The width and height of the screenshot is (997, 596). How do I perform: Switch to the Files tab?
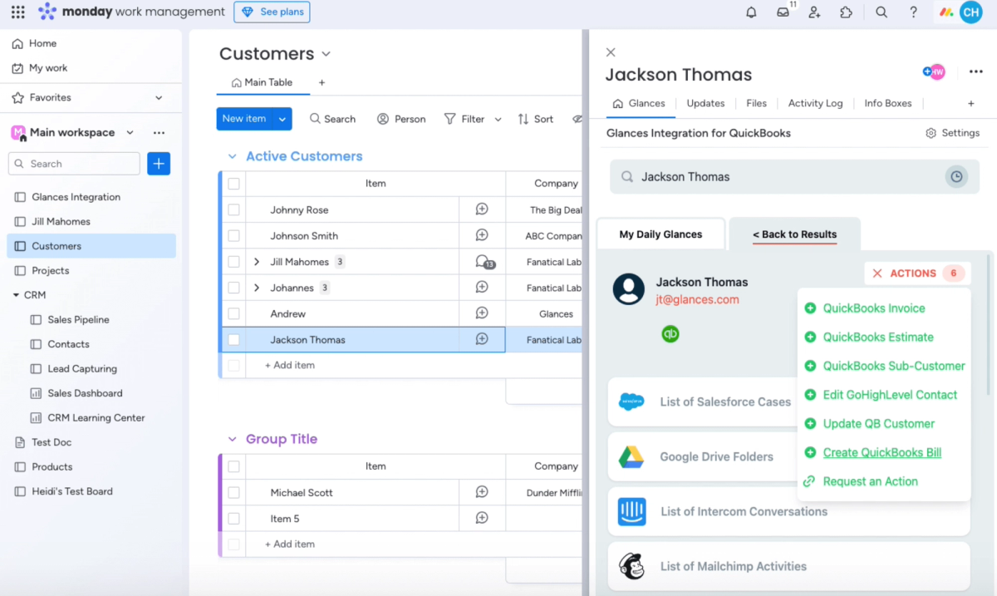pyautogui.click(x=756, y=104)
